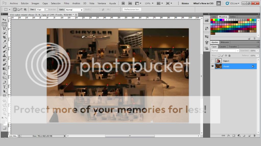Select the Path Selection tool
Screen dimensions: 261x146
click(x=4, y=91)
